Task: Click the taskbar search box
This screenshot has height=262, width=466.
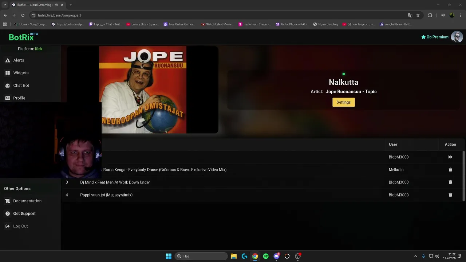Action: [x=201, y=256]
